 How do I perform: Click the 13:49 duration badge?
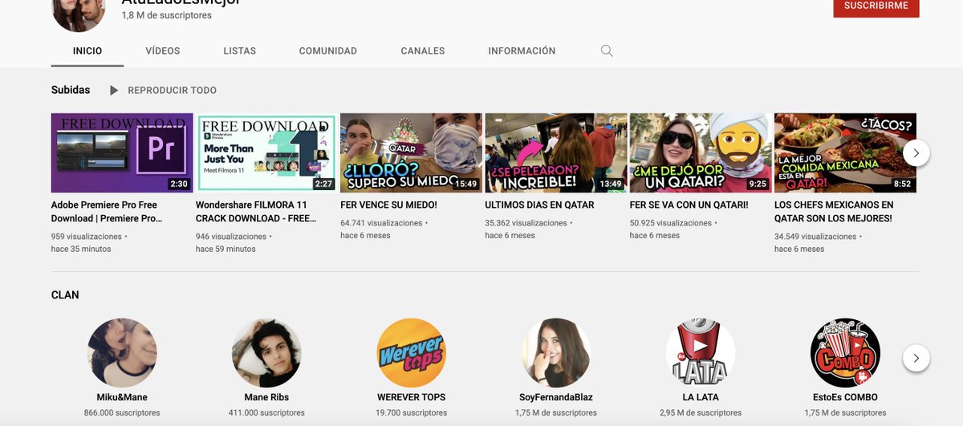pyautogui.click(x=611, y=184)
